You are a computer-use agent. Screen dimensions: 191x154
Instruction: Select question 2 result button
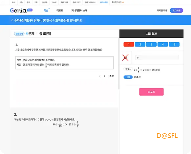click(x=140, y=45)
